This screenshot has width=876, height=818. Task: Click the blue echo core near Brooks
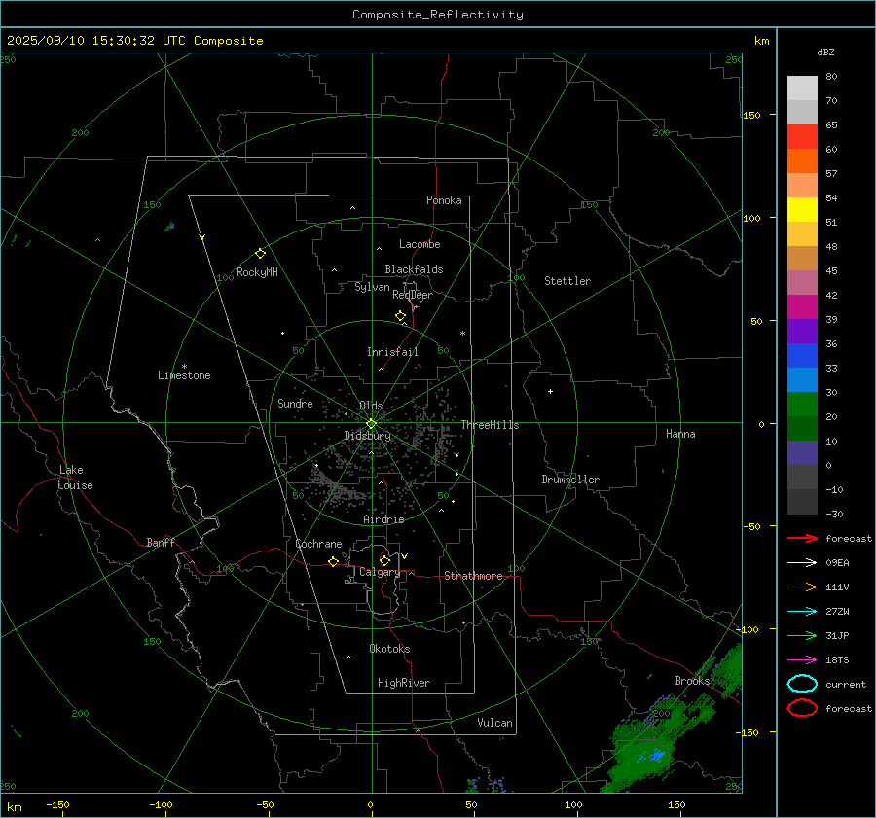point(655,756)
